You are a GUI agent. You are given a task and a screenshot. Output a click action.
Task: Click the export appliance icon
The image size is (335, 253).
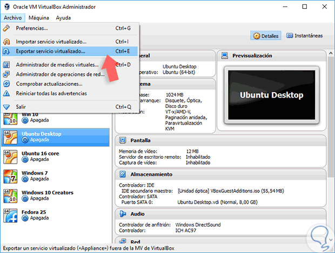(x=6, y=51)
